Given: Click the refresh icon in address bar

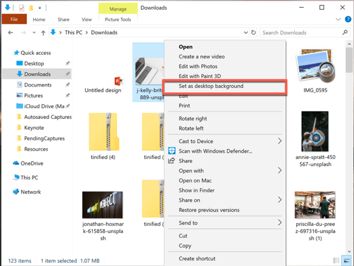Looking at the screenshot, I should pos(253,32).
